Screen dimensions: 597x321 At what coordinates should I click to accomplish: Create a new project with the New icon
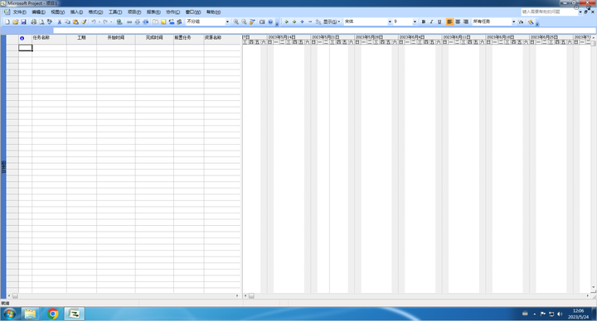pos(7,22)
